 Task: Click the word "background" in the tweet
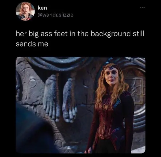point(110,34)
